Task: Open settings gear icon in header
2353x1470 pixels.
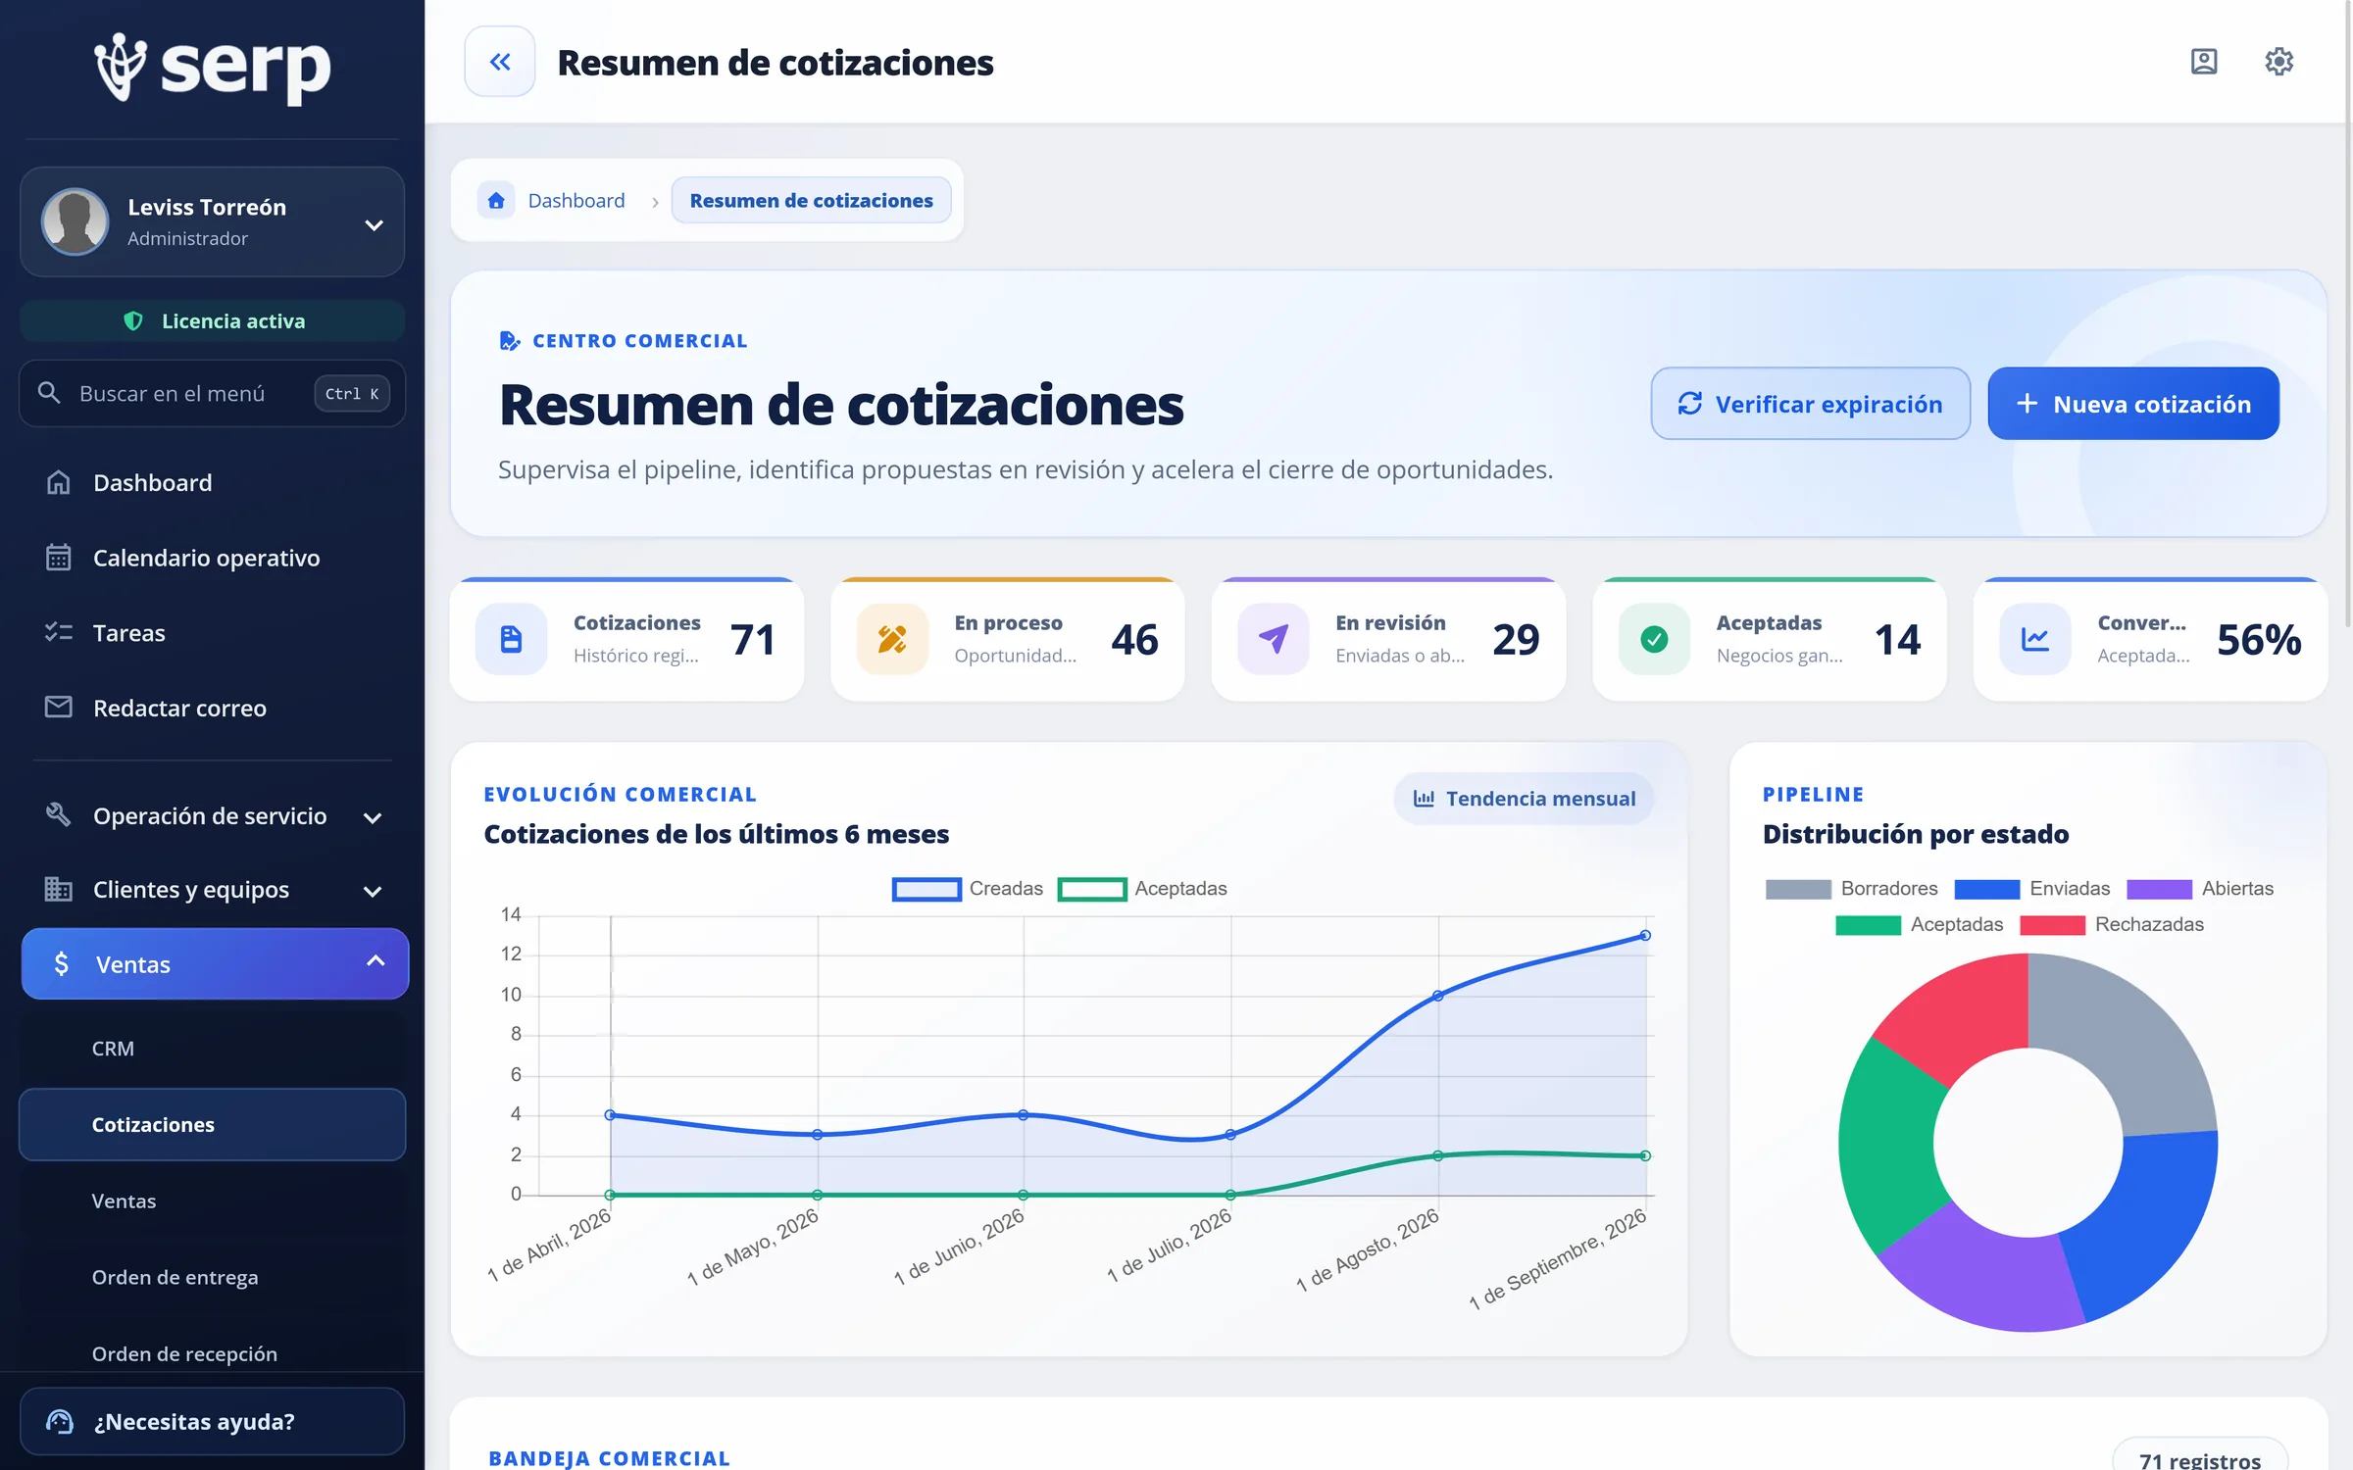Action: coord(2278,62)
